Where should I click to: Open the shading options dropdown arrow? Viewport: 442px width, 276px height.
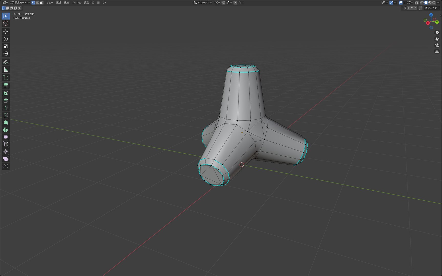438,3
